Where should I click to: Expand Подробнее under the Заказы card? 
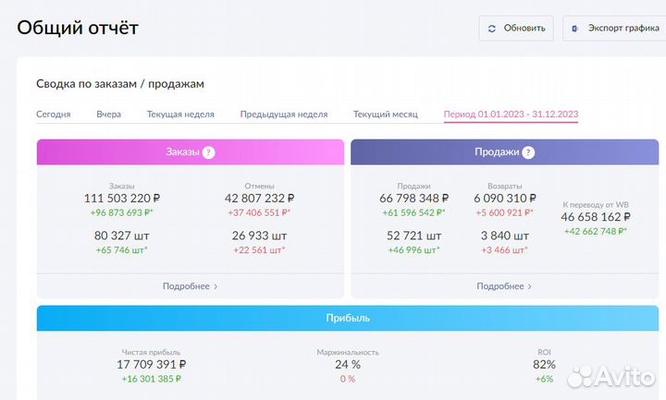tap(190, 286)
